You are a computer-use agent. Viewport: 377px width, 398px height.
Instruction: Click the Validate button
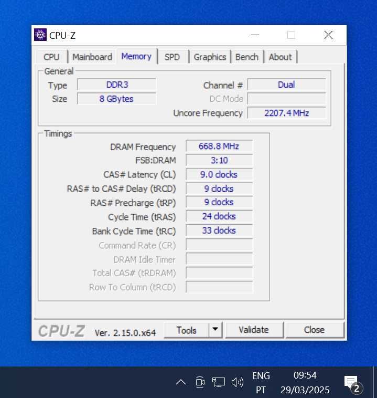tap(254, 330)
